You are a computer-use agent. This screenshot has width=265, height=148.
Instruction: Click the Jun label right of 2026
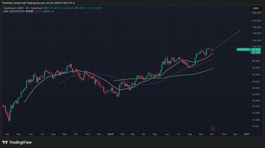click(167, 134)
